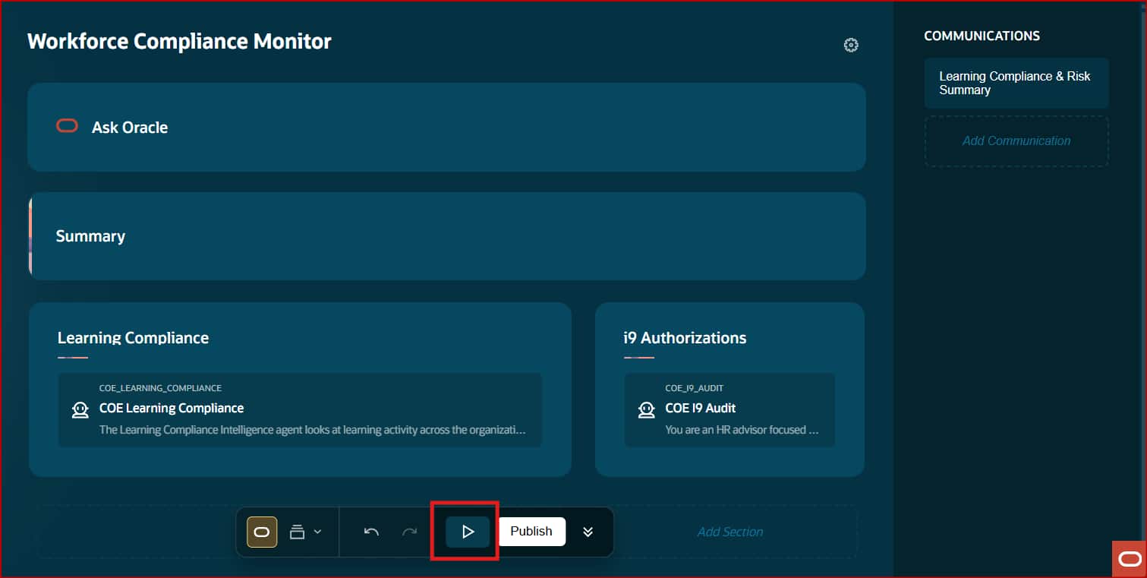Image resolution: width=1147 pixels, height=578 pixels.
Task: Open the COE Learning Compliance agent title
Action: [172, 408]
